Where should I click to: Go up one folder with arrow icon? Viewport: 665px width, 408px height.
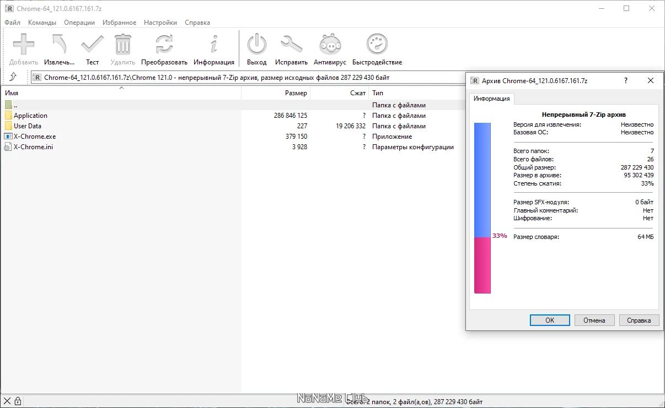(x=13, y=77)
